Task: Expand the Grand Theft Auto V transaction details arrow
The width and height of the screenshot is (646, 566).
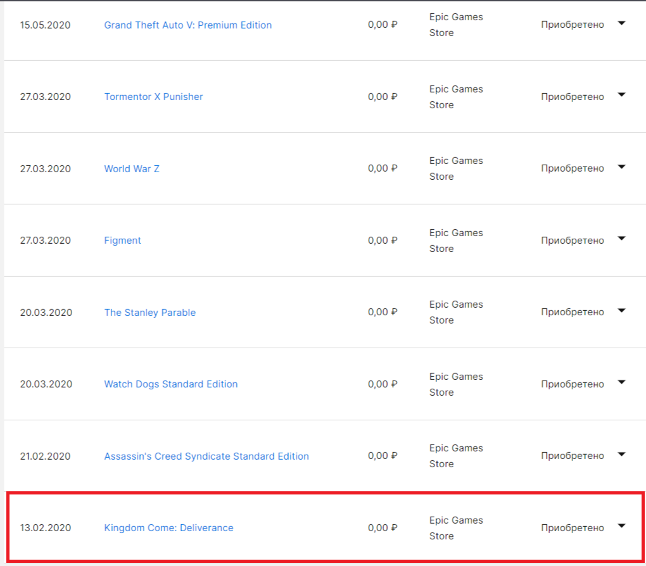Action: pos(622,23)
